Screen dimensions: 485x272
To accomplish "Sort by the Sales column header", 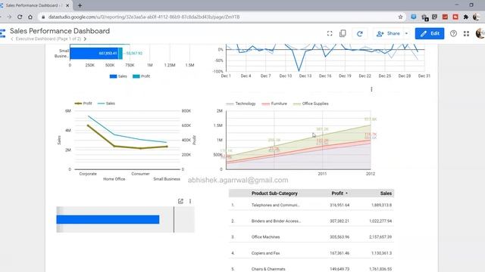I will 386,193.
